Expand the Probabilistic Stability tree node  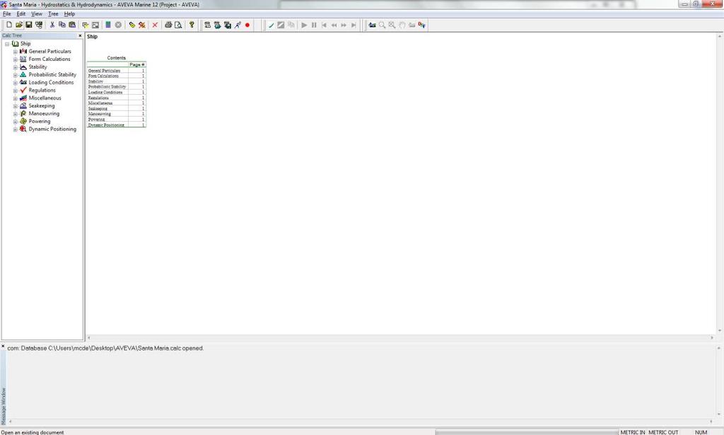(16, 75)
